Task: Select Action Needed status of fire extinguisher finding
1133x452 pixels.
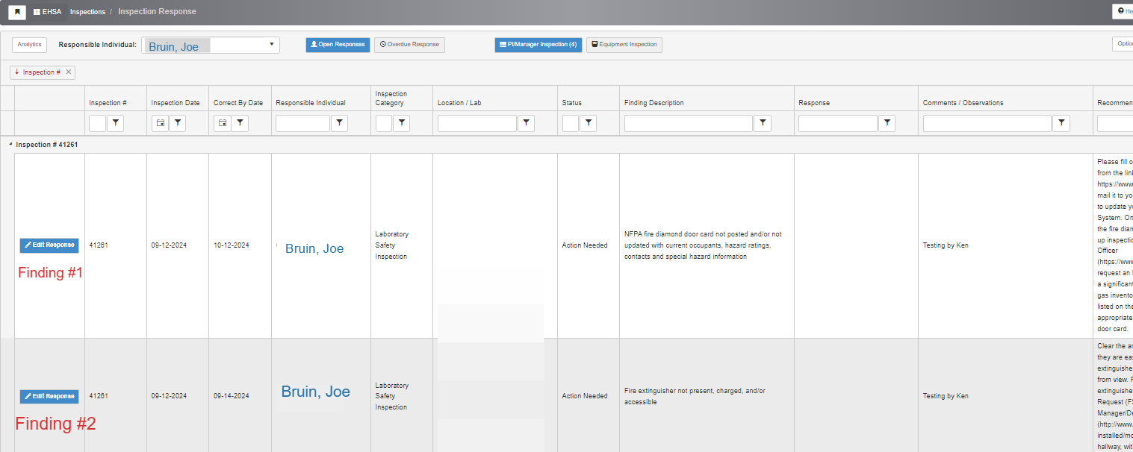Action: 585,396
